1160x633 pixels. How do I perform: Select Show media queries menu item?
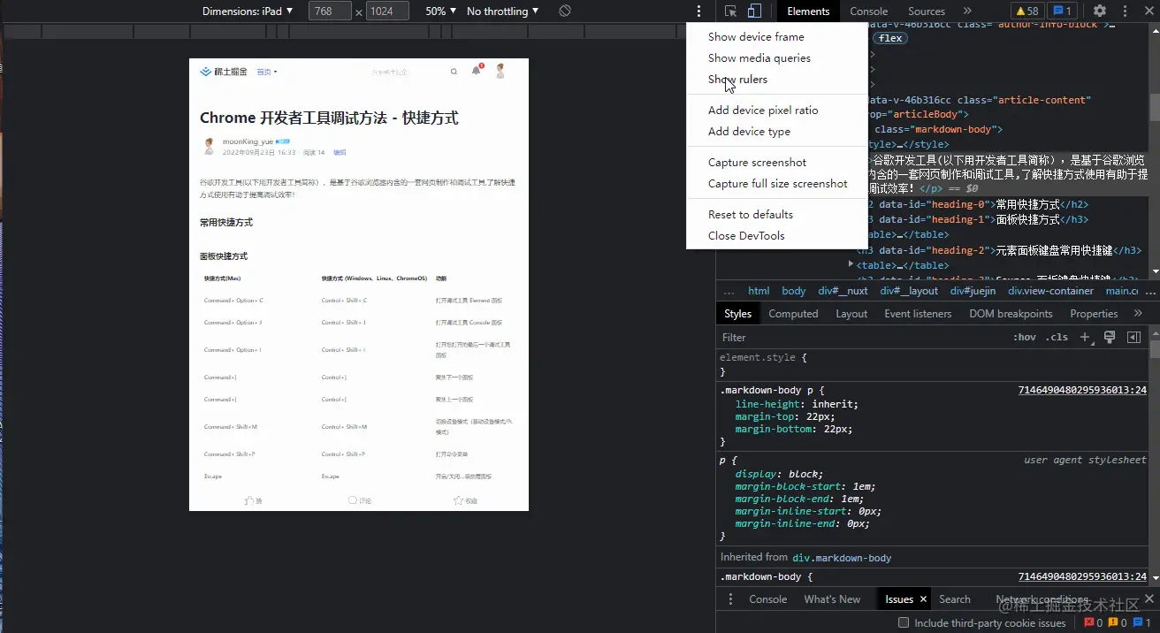777,58
